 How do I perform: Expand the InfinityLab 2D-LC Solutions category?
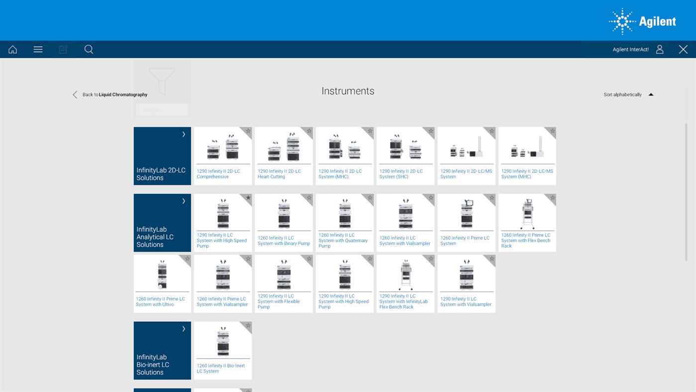[162, 156]
